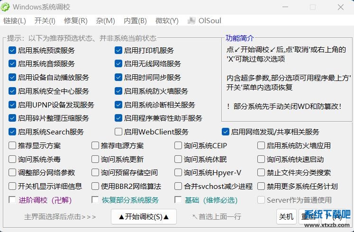354x232 pixels.
Task: Check 启用WebClient服务 checkbox
Action: 118,132
